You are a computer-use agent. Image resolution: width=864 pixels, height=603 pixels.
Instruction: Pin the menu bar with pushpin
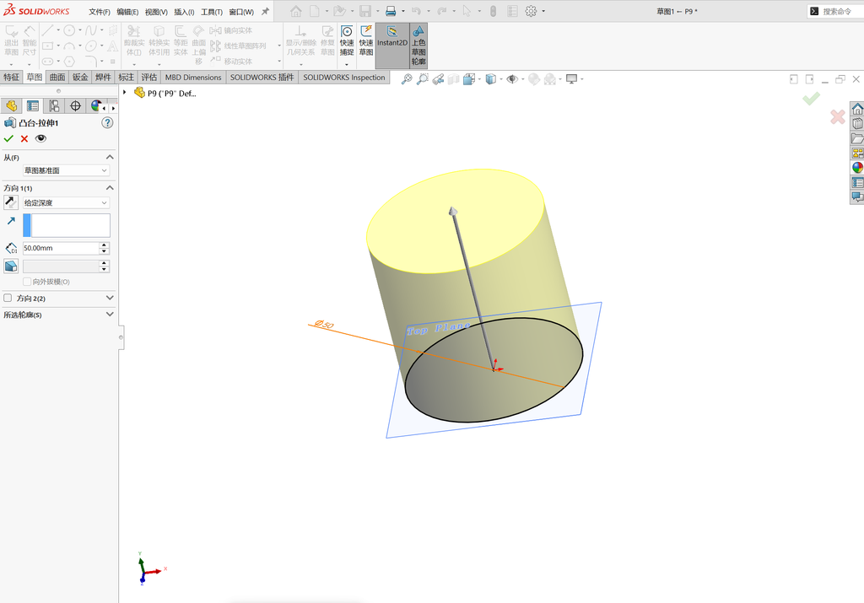(x=265, y=11)
